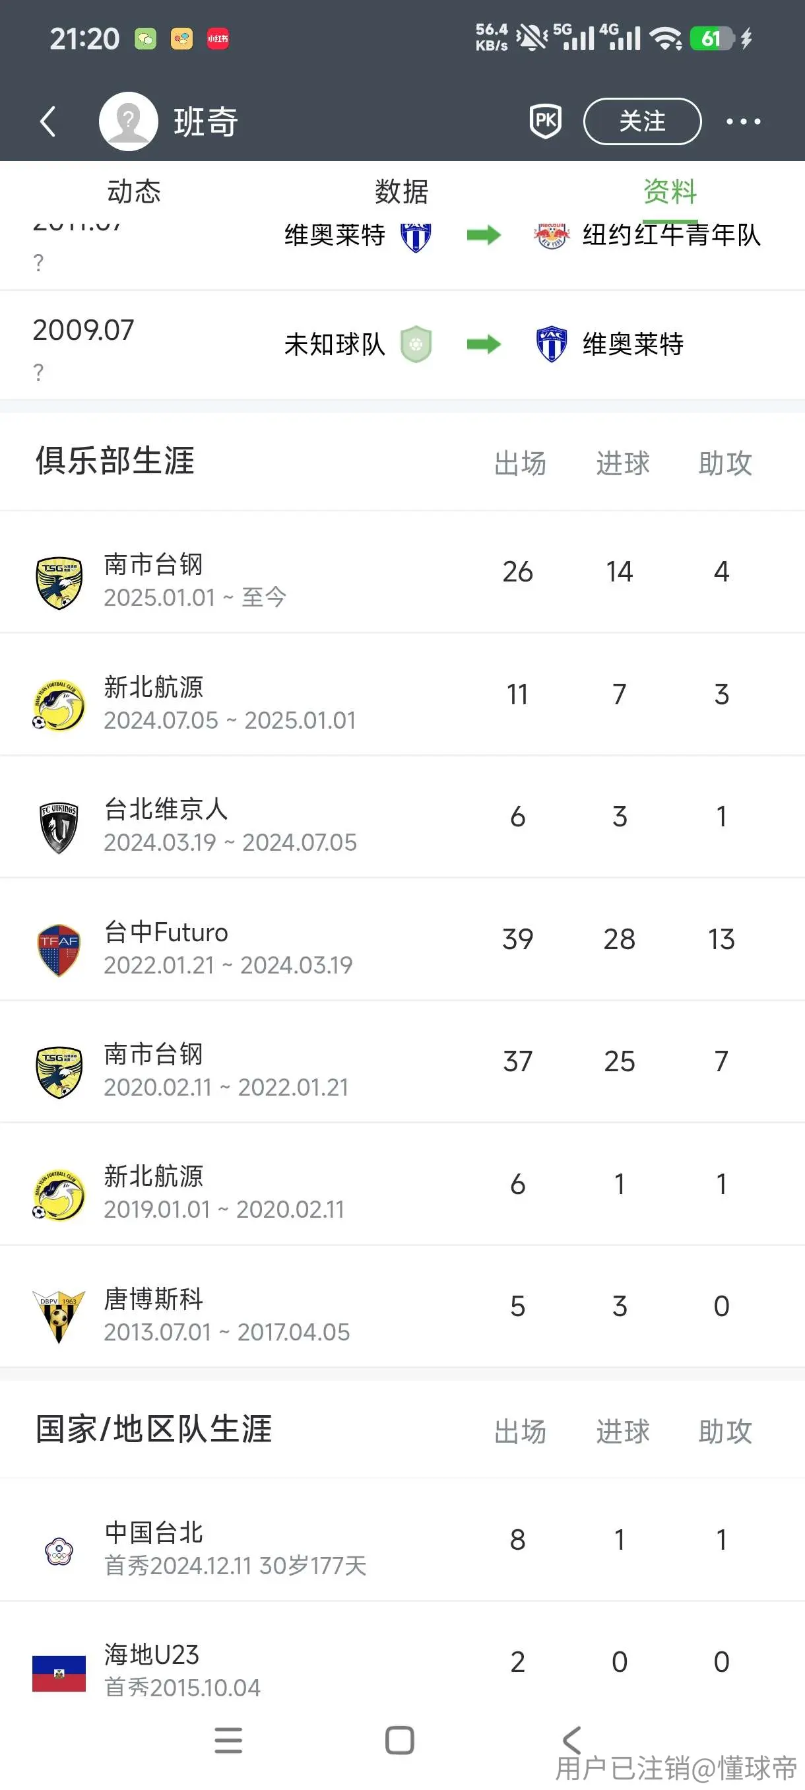Open the Android recent apps menu button
This screenshot has width=805, height=1790.
coord(228,1740)
